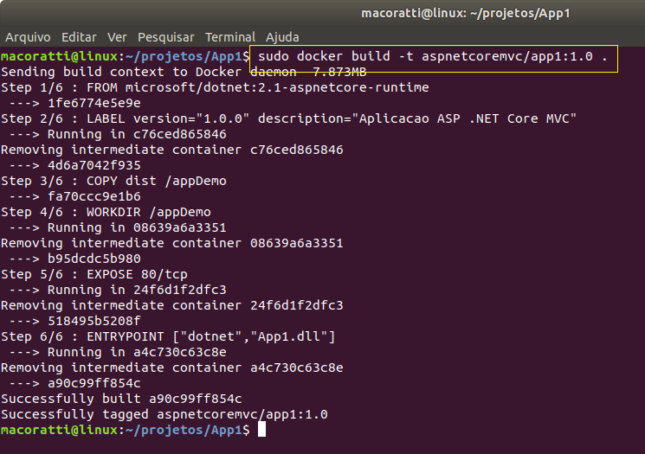Click the 'Running in a4c730c63c8e' line
645x454 pixels.
click(x=118, y=352)
